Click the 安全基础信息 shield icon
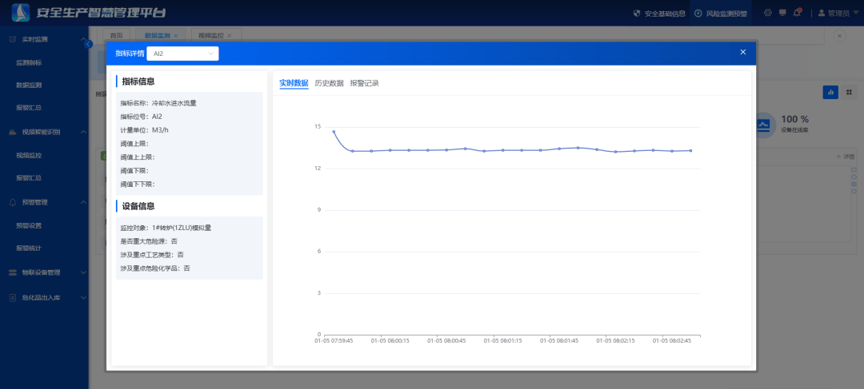The width and height of the screenshot is (864, 389). point(637,14)
